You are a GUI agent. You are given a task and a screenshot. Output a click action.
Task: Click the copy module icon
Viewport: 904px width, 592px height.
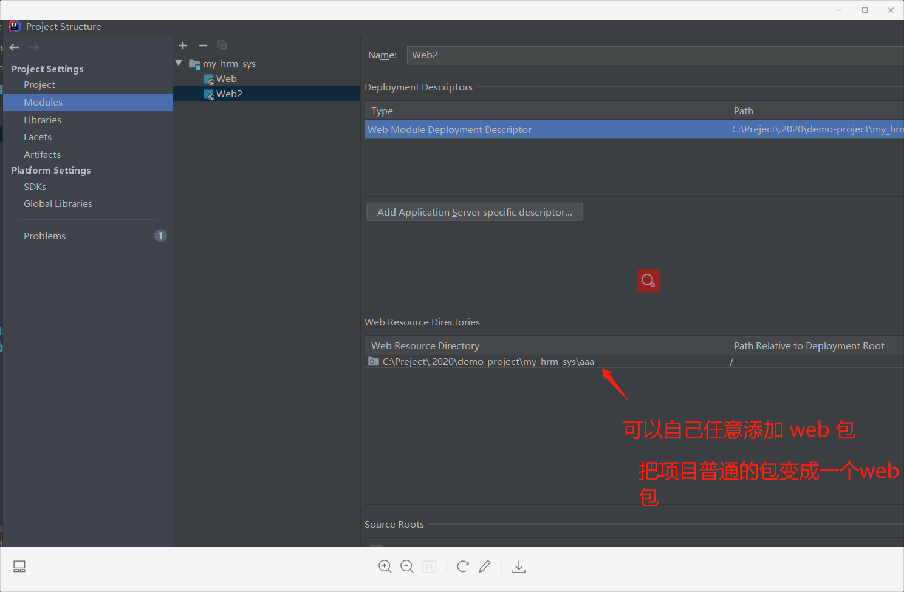pos(222,46)
